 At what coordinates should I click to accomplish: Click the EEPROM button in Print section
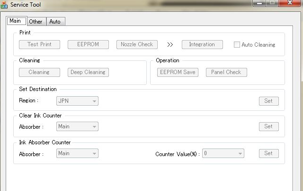[88, 44]
